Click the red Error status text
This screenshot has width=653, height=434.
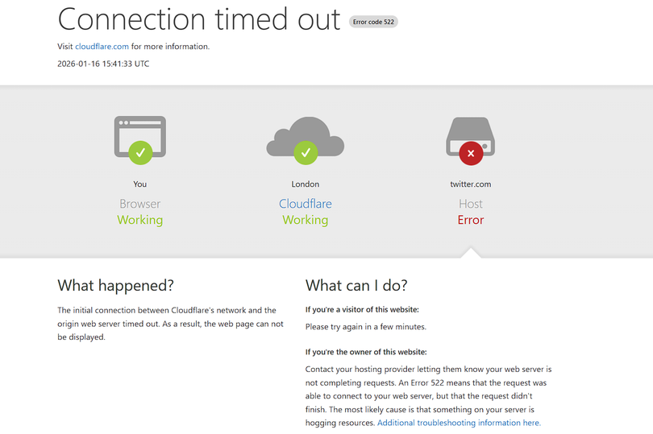coord(470,220)
